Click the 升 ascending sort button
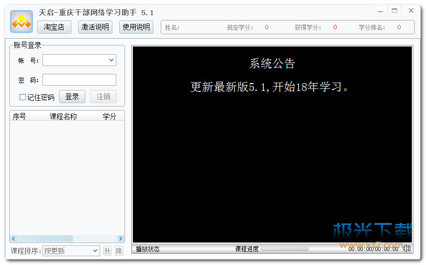 pyautogui.click(x=107, y=251)
